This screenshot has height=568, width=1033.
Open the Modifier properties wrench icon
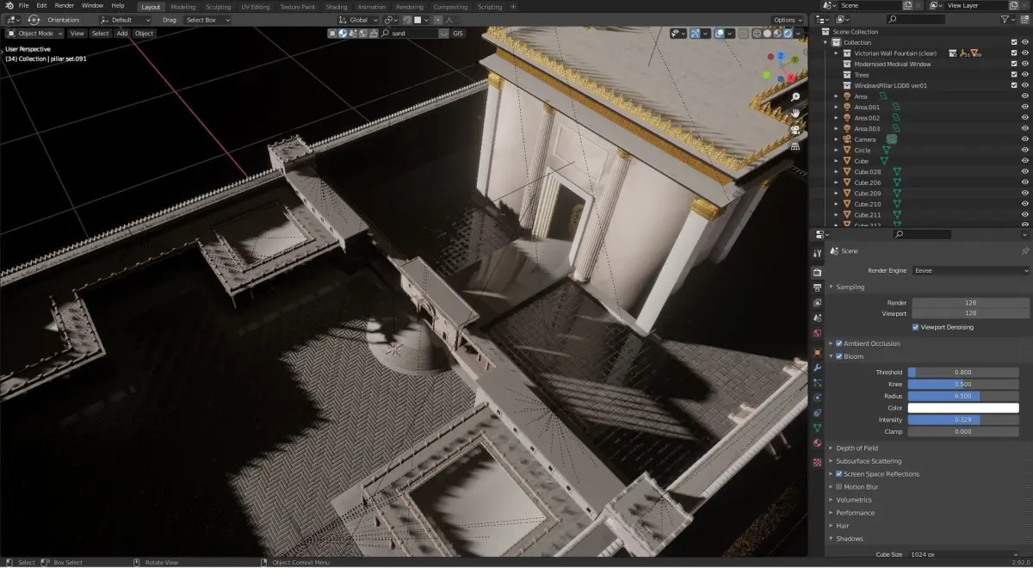(x=817, y=367)
